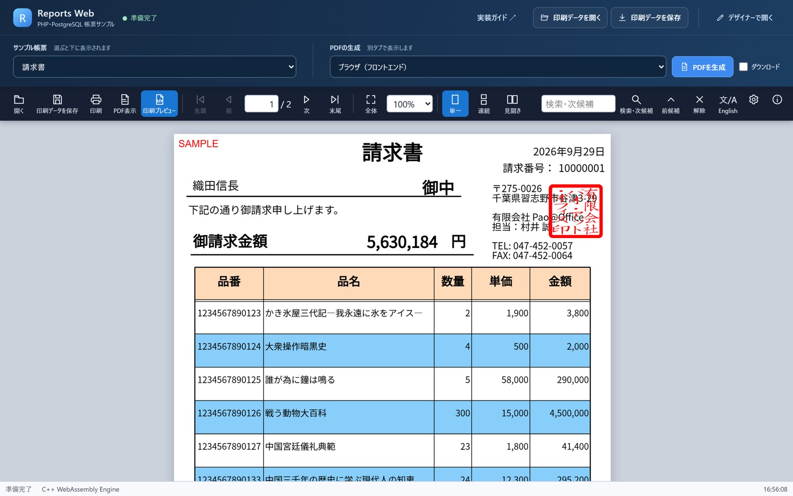Viewport: 793px width, 496px height.
Task: Click C++ WebAssembly Engine status text
Action: coord(80,489)
